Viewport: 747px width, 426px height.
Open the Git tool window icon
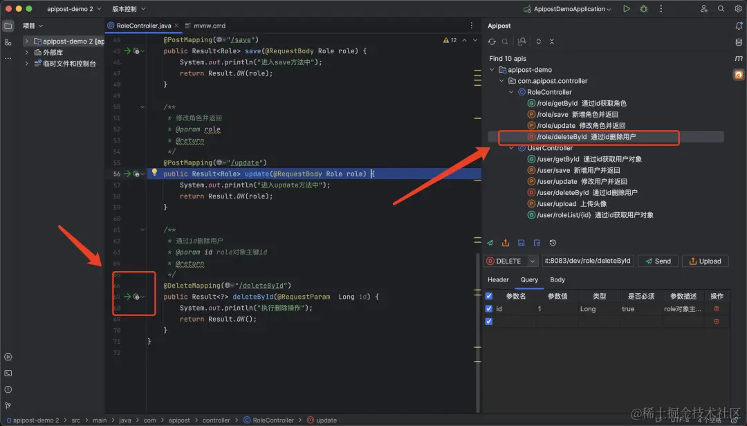[8, 406]
